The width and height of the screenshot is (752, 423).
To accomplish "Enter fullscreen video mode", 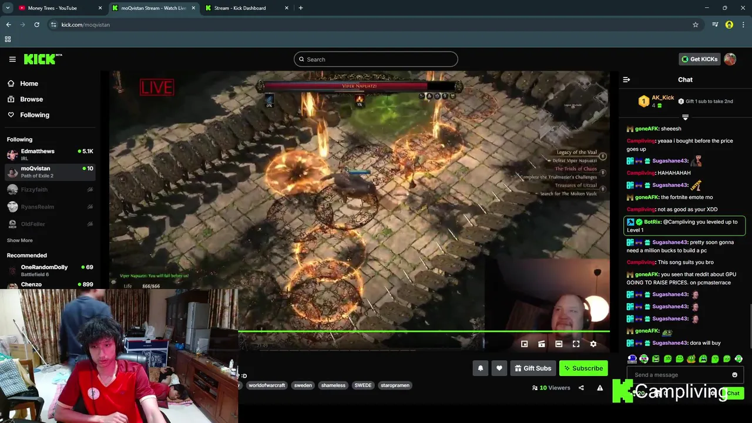I will tap(576, 344).
